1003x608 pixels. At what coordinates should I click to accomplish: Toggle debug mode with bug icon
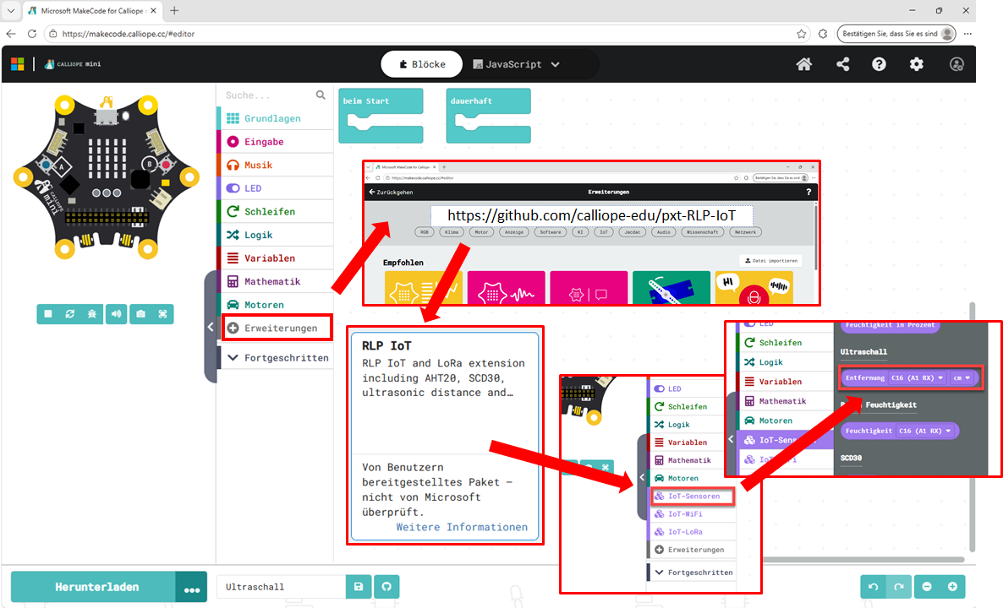click(x=94, y=314)
